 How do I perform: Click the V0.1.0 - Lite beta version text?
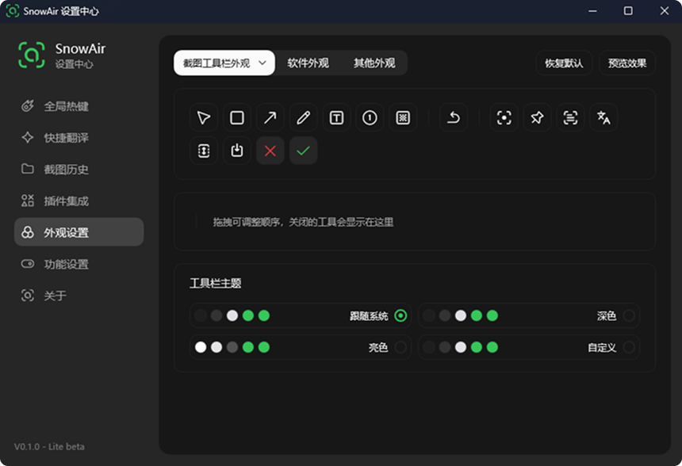click(49, 446)
